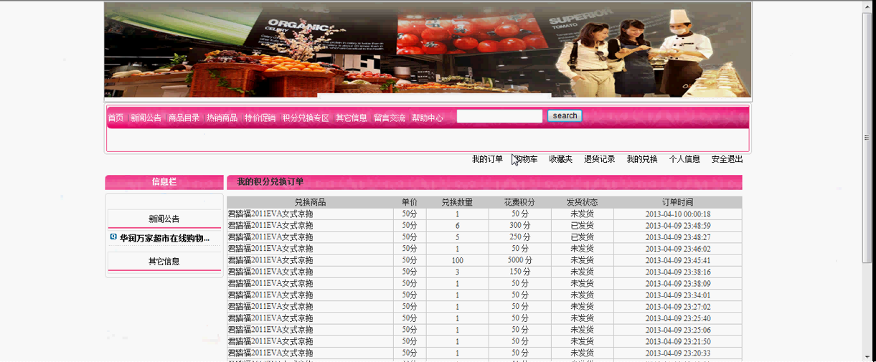Open the 华润万家超市在线购物 news link

[x=164, y=238]
